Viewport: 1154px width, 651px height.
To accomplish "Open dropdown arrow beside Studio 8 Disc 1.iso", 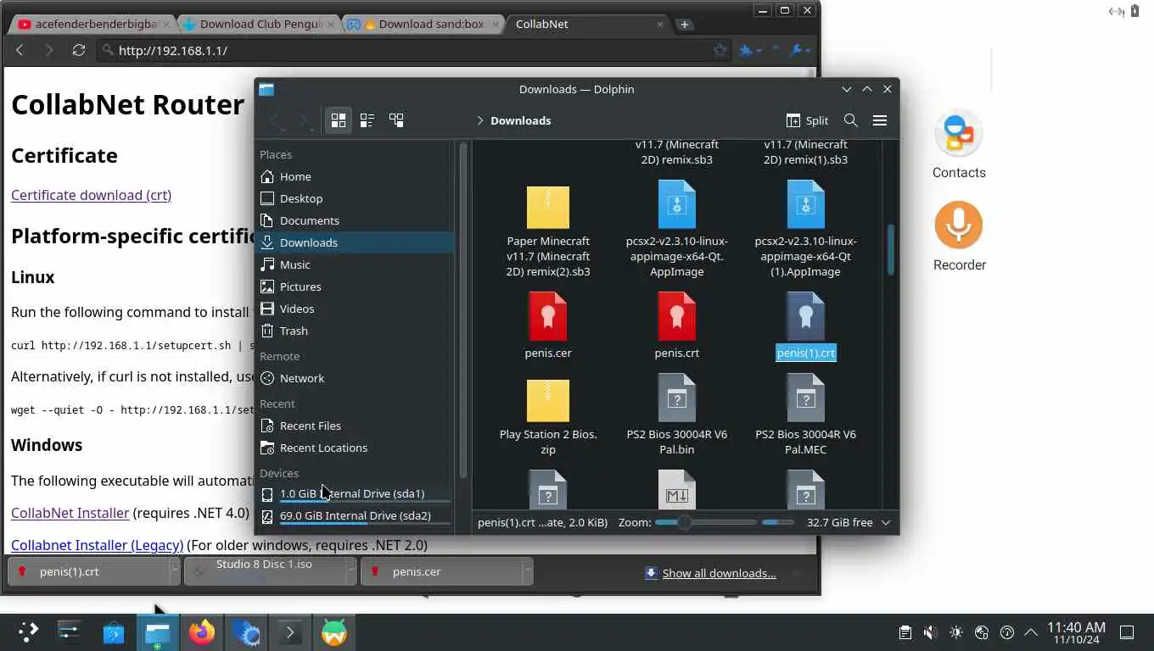I will 350,571.
